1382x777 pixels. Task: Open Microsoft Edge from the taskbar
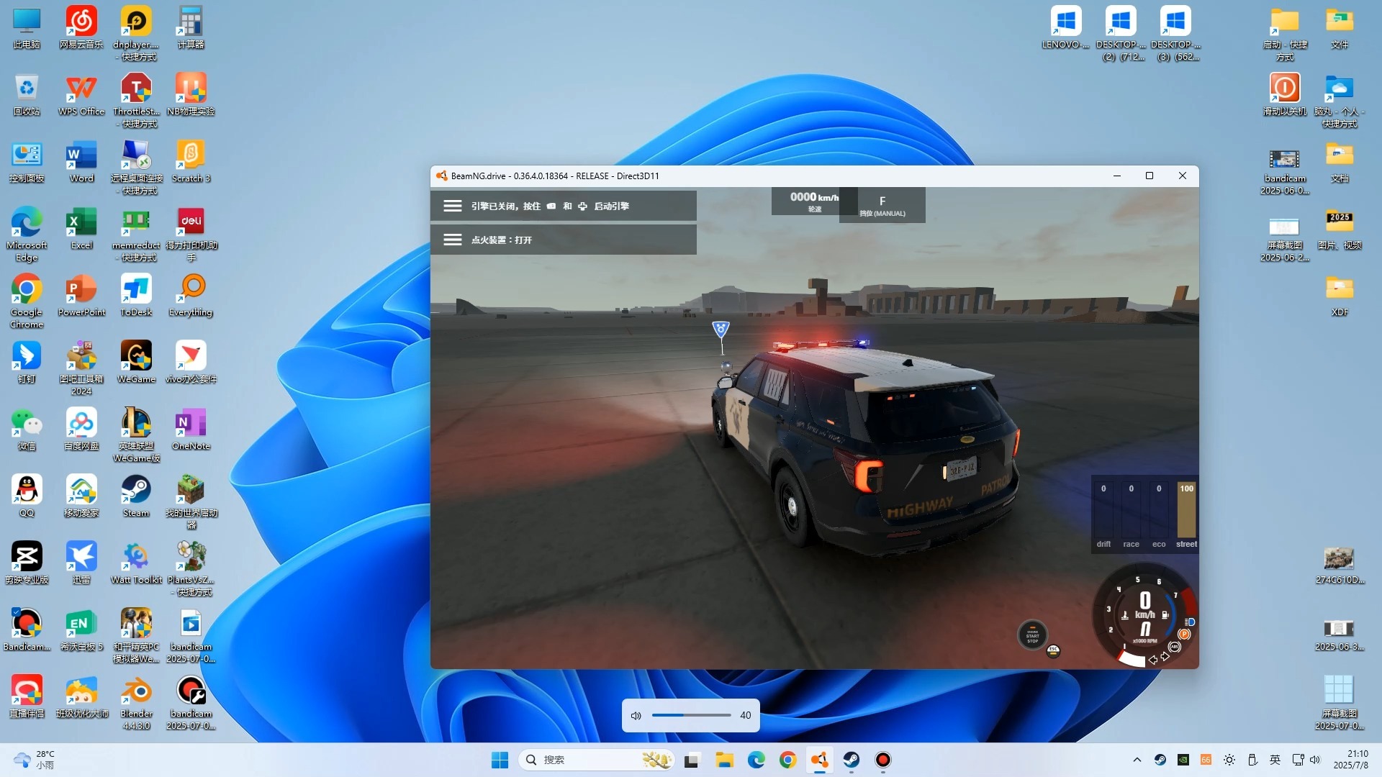[756, 760]
